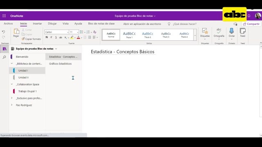Click the lightbulb tell-me icon
Image resolution: width=262 pixels, height=147 pixels.
coord(169,24)
